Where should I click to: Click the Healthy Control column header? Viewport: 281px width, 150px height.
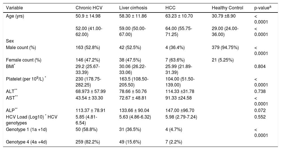tap(225, 8)
